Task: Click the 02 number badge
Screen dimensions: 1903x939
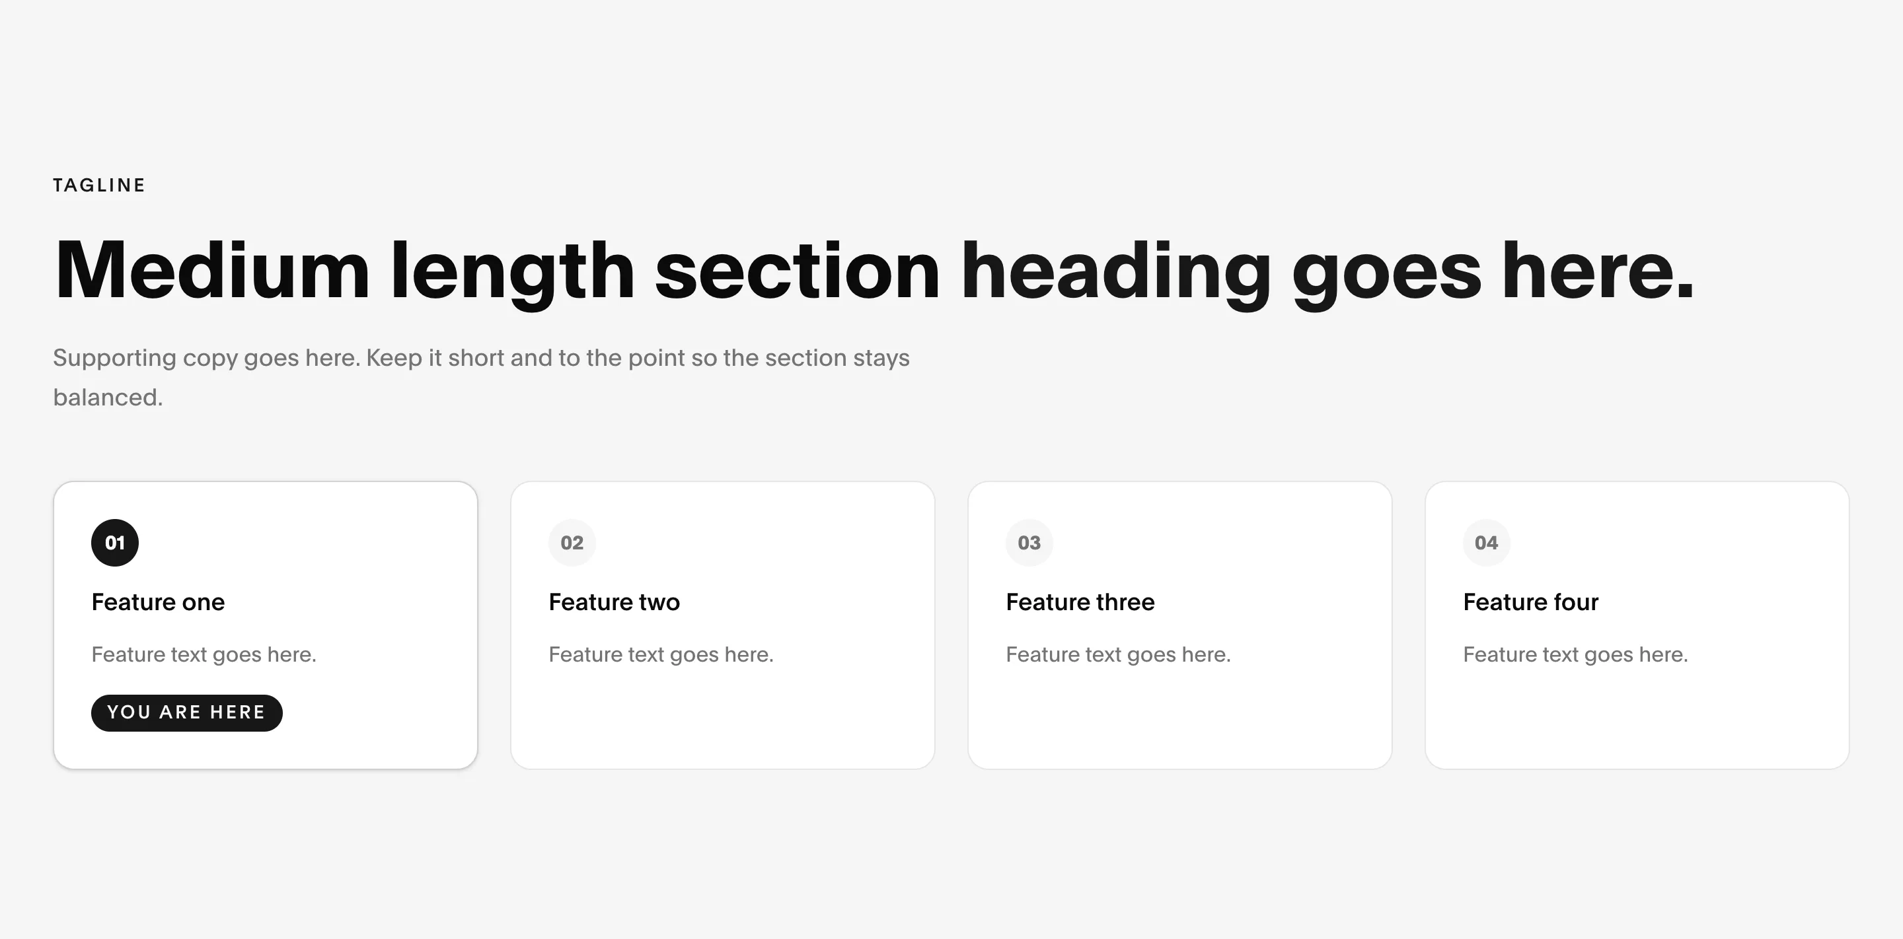Action: [572, 543]
